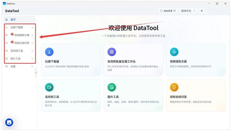
Task: Open the green camera icon on 音视频工具 card
Action: (x=49, y=87)
